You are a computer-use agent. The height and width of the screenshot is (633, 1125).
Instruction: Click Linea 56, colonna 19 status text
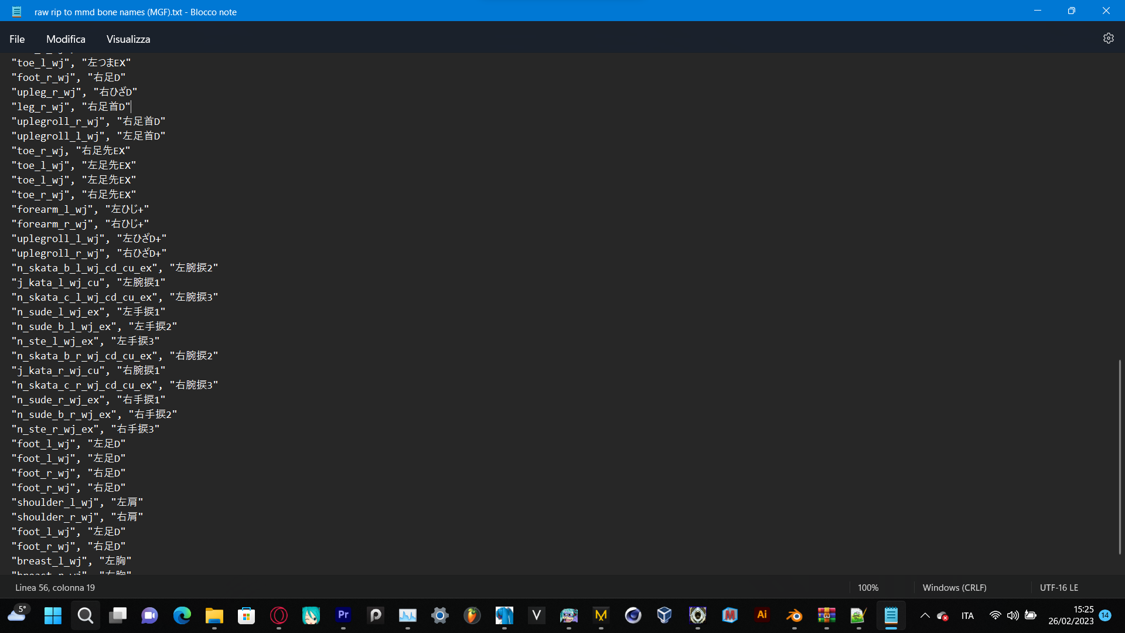[55, 587]
